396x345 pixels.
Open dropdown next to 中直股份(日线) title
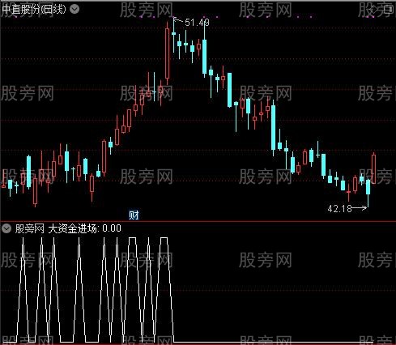tap(75, 9)
